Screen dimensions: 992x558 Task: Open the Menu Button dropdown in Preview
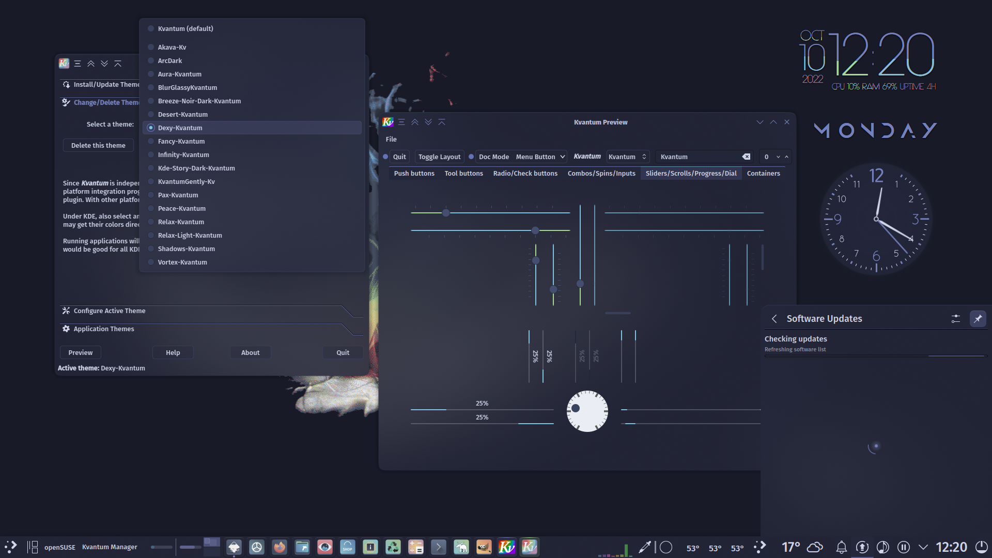(540, 157)
